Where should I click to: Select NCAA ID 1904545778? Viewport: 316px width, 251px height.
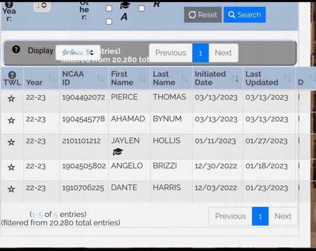point(83,119)
